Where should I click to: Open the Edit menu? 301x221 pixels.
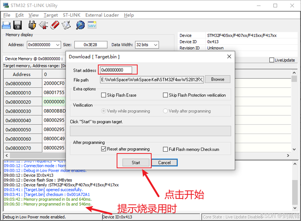pos(19,15)
